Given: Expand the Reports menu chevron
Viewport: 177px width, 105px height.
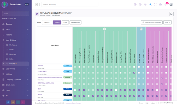Looking at the screenshot, I should (28, 35).
